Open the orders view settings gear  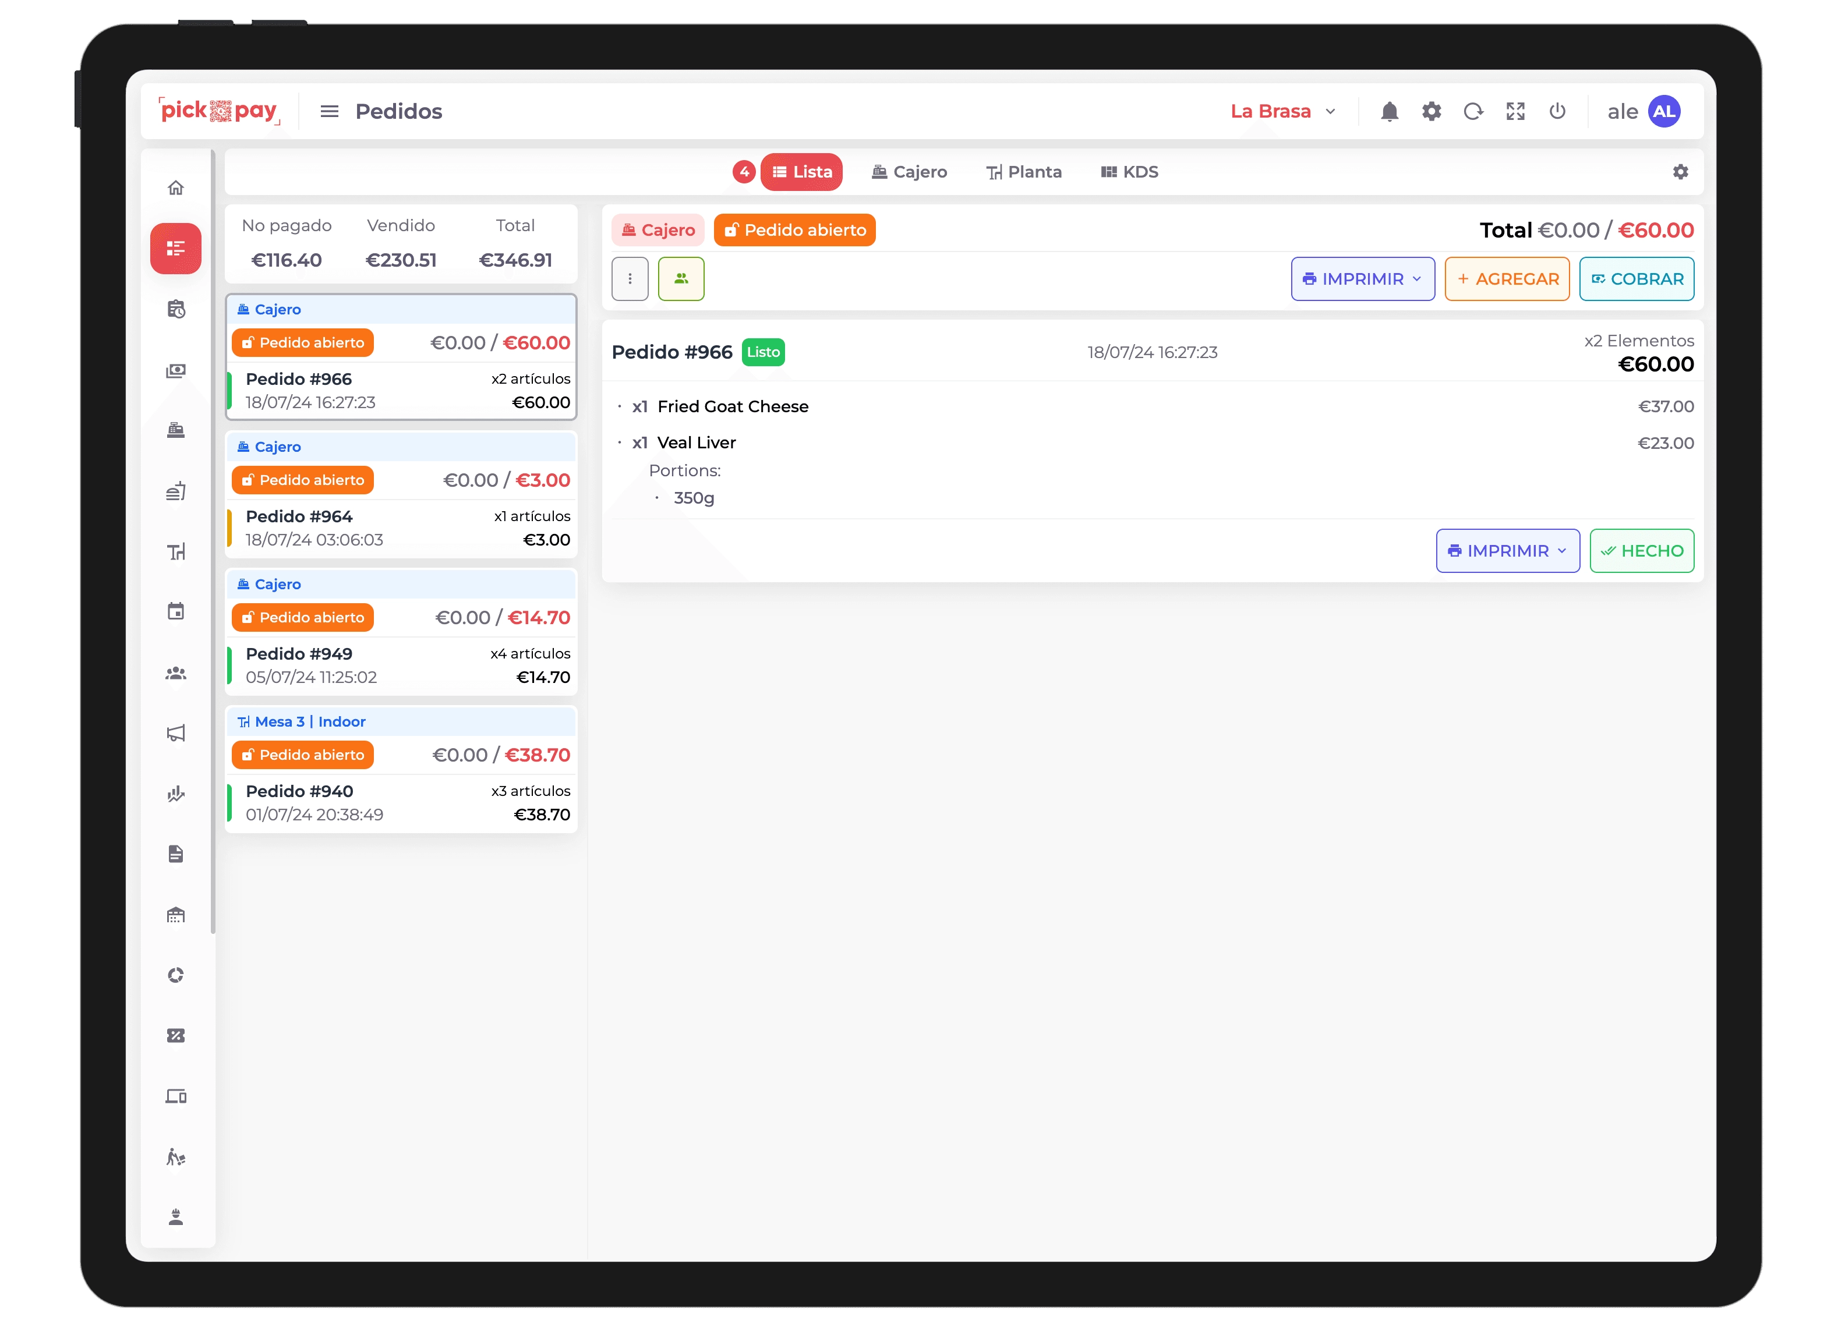1681,172
